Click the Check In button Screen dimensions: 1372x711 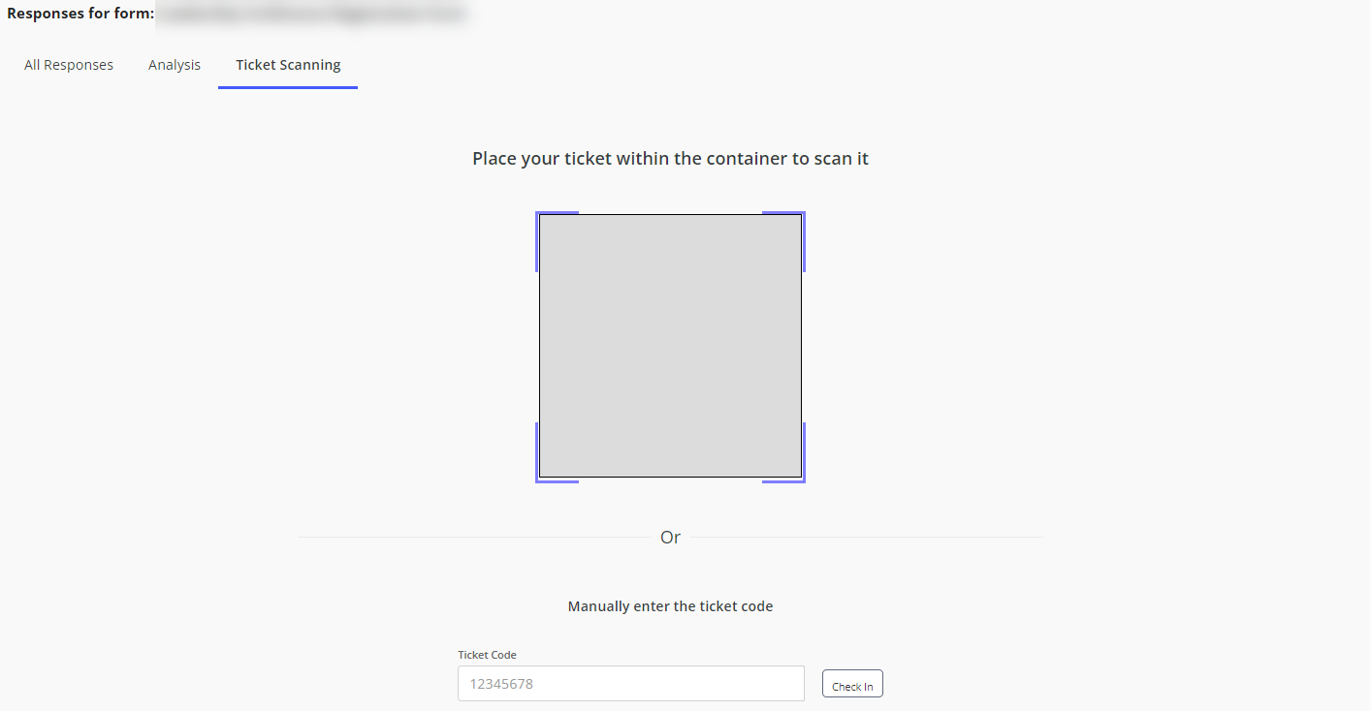point(851,683)
